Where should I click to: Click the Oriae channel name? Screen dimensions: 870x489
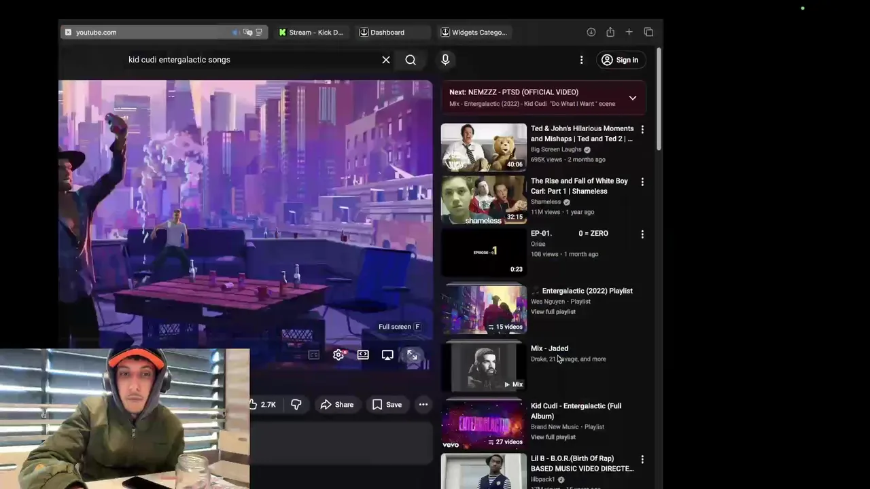click(x=538, y=244)
